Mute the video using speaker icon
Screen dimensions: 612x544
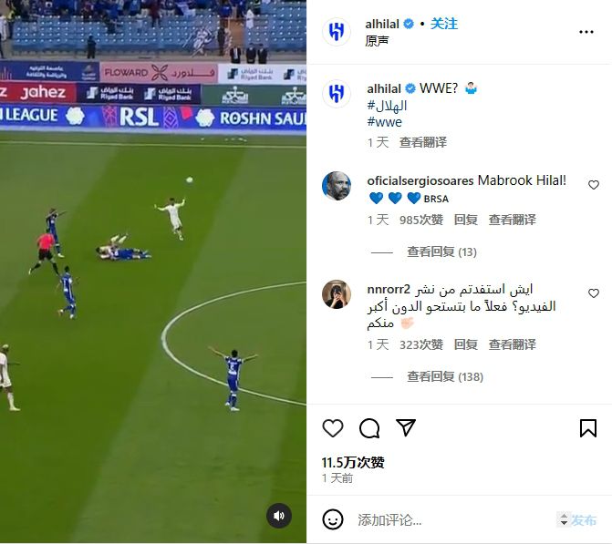tap(279, 516)
